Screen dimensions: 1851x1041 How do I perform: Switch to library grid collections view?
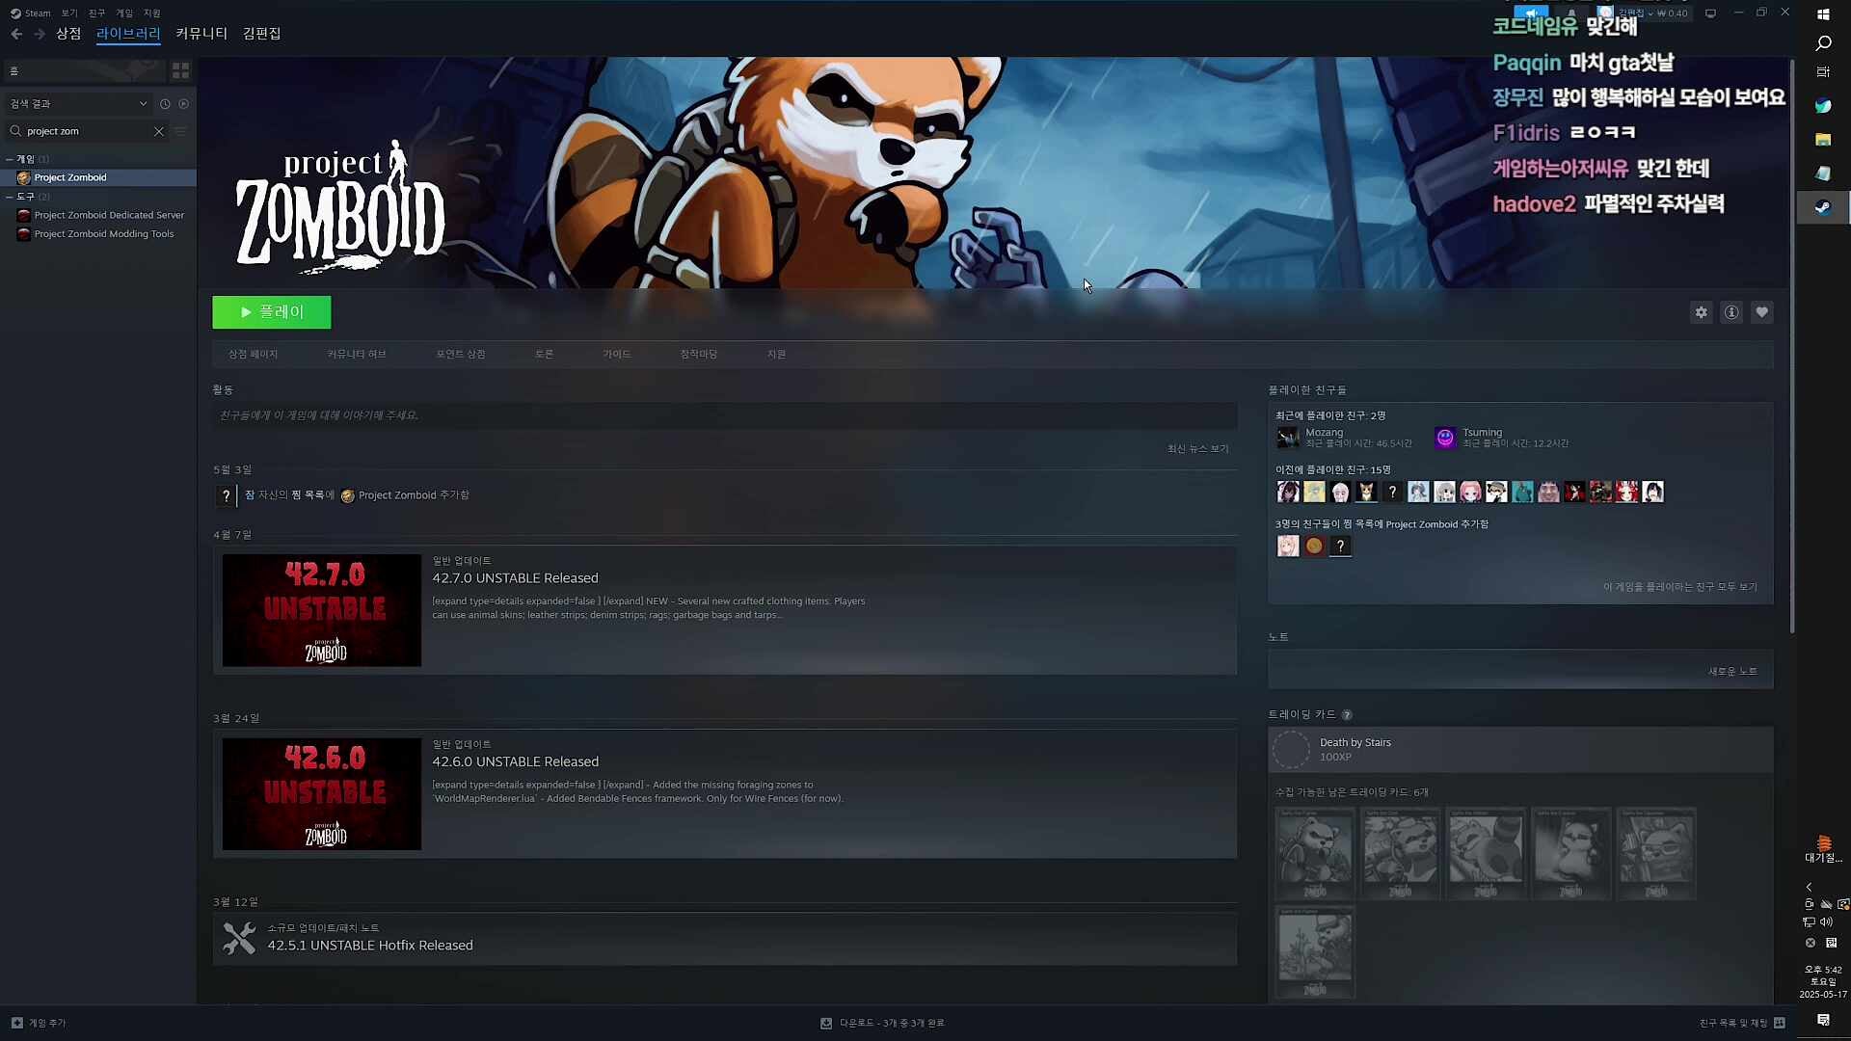tap(180, 71)
